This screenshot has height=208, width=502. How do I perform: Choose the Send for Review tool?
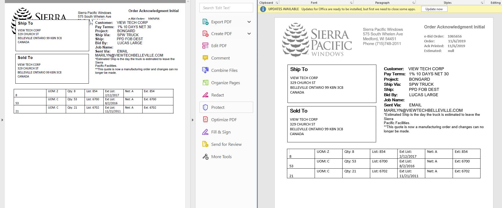(226, 144)
